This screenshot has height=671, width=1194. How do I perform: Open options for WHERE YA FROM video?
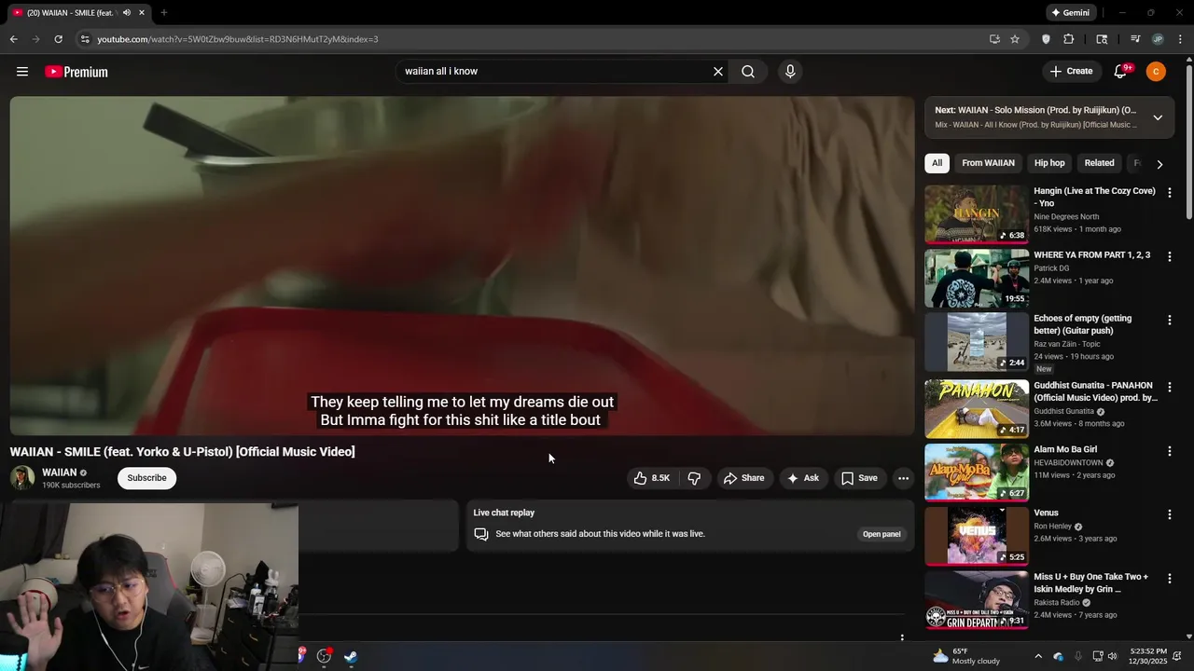pos(1170,256)
